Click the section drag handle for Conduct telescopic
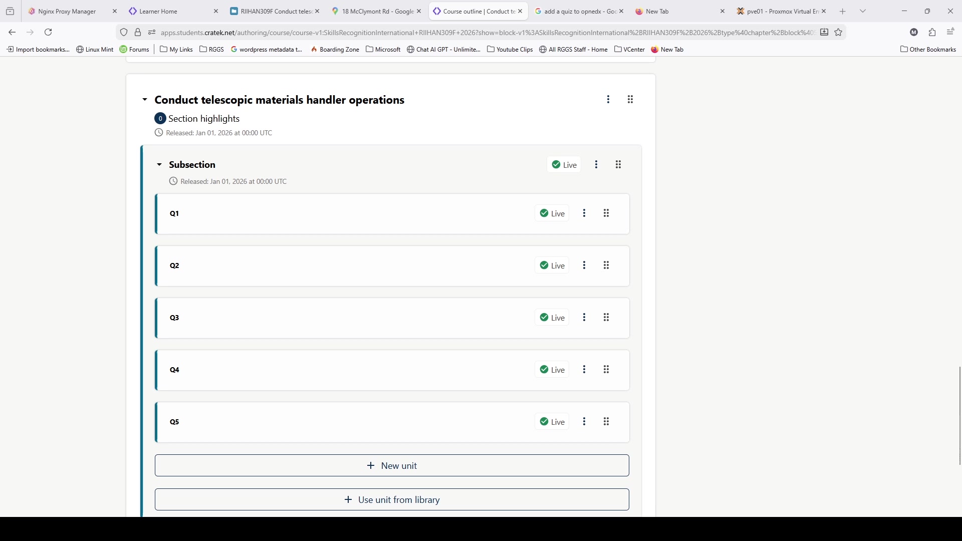 (630, 100)
